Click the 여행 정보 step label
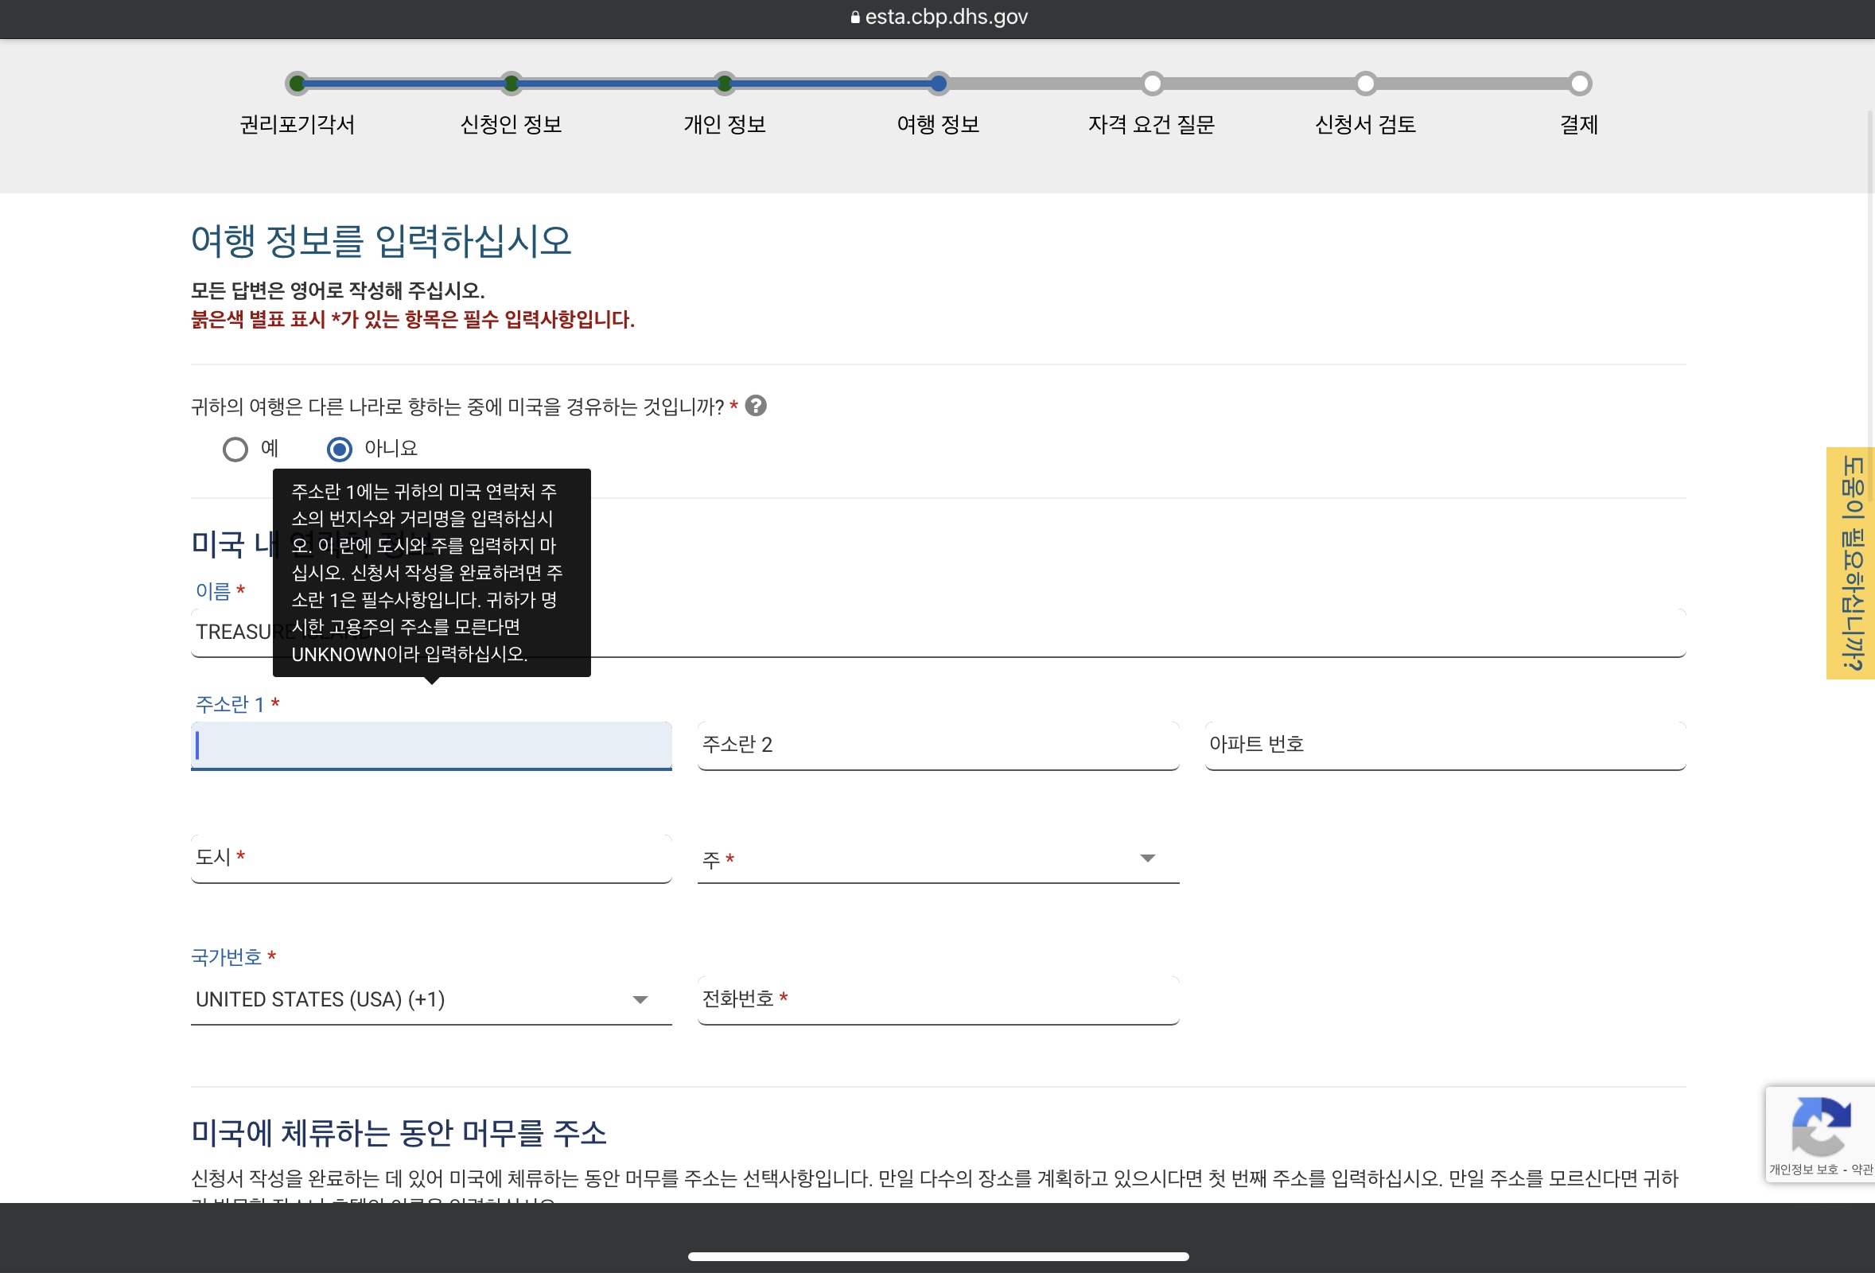 pos(937,125)
